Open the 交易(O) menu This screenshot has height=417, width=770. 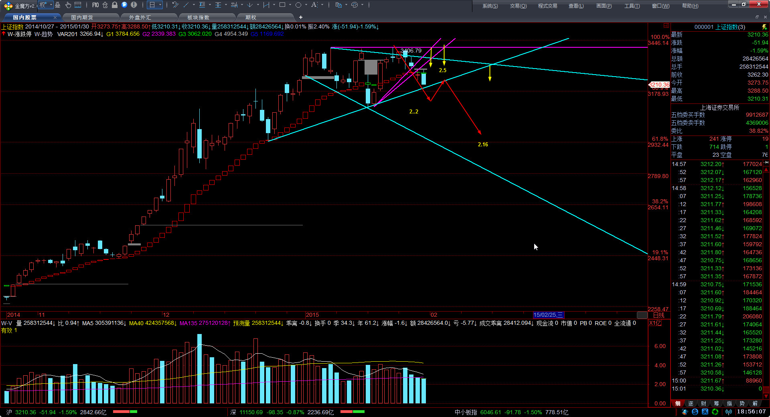click(x=518, y=6)
